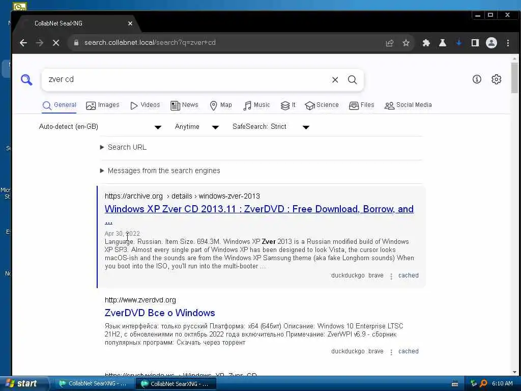Screen dimensions: 521x391
Task: Open cached version of ZverDVD result
Action: coord(409,351)
